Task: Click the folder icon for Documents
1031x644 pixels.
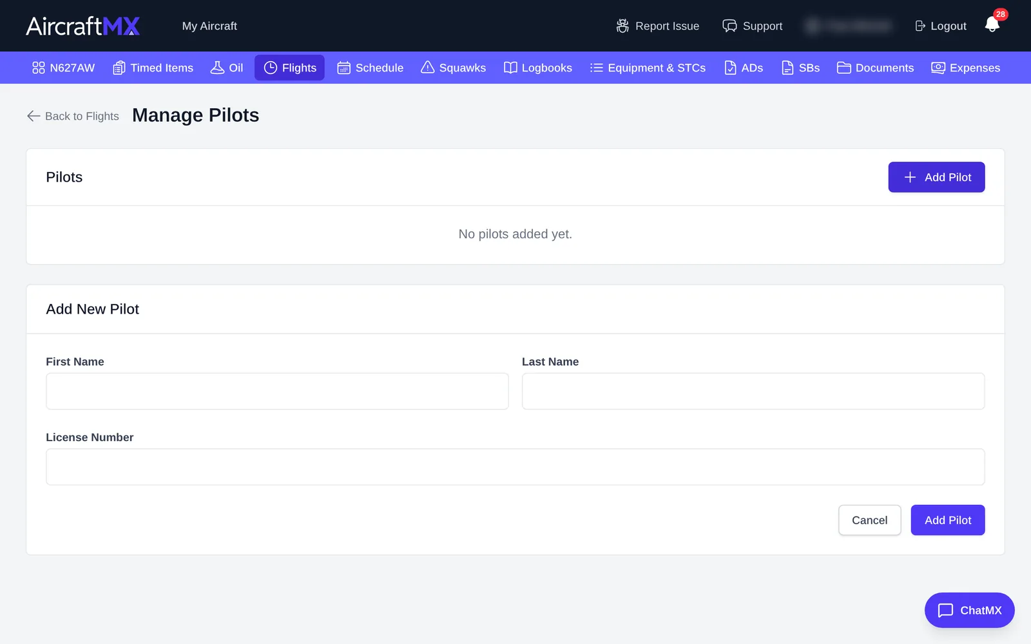Action: pyautogui.click(x=844, y=68)
